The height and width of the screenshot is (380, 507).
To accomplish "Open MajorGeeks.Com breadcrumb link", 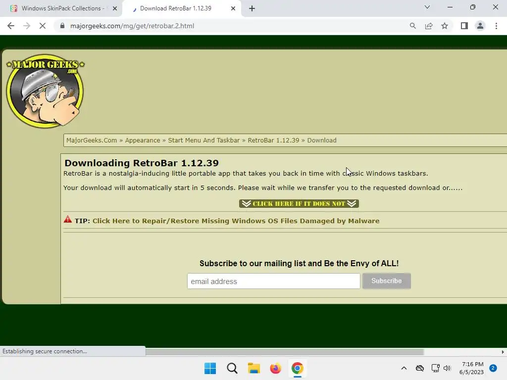I will point(92,140).
